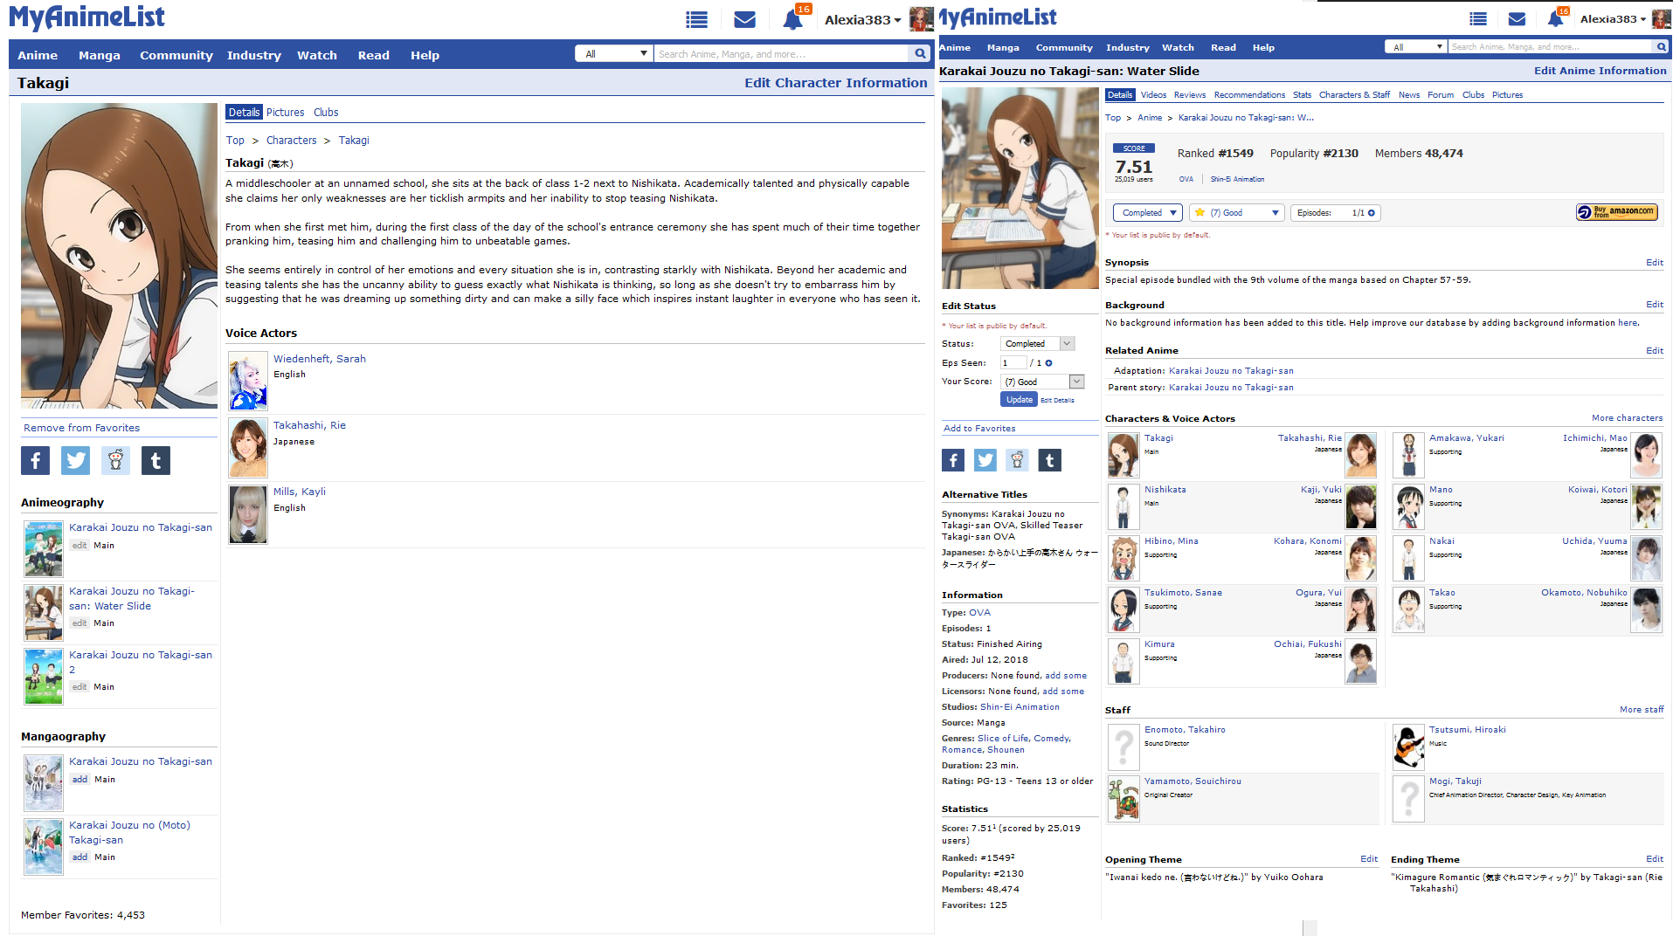Click edit button under Karakai Jouzu no Takagi-san 2
1673x936 pixels.
pos(80,687)
